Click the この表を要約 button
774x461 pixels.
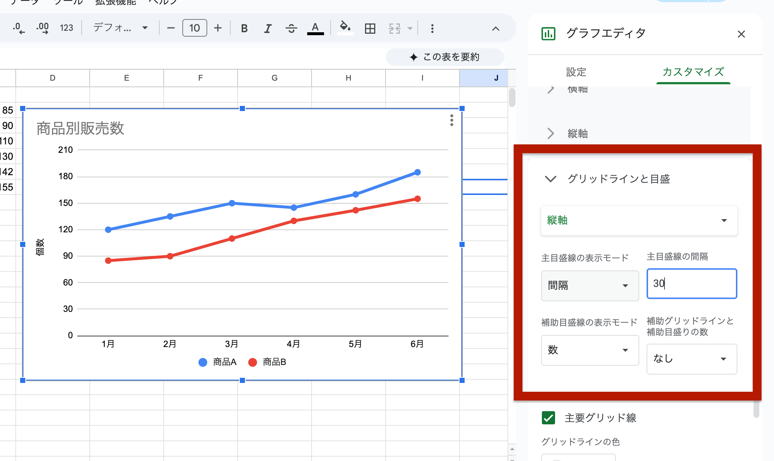tap(445, 57)
